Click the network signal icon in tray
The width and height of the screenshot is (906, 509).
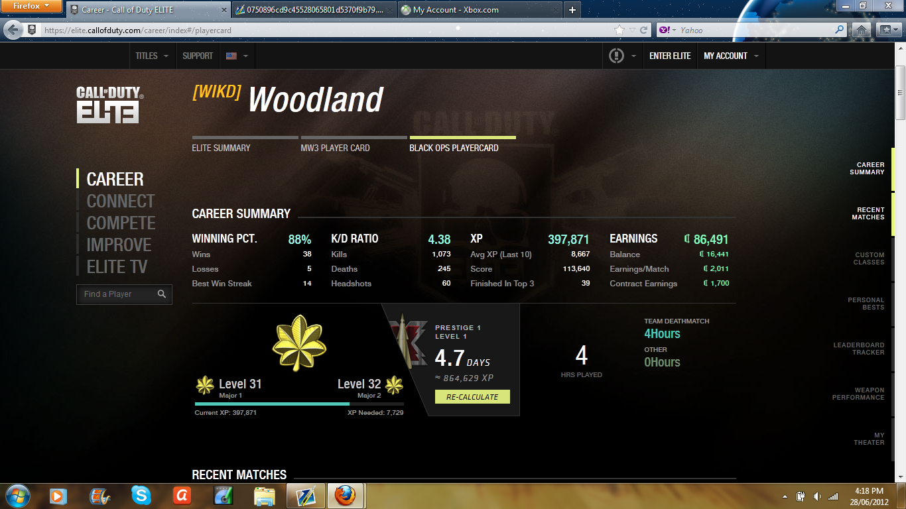834,496
